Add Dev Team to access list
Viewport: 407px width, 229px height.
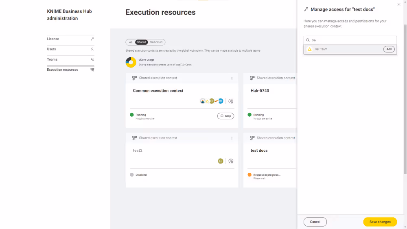pyautogui.click(x=389, y=49)
